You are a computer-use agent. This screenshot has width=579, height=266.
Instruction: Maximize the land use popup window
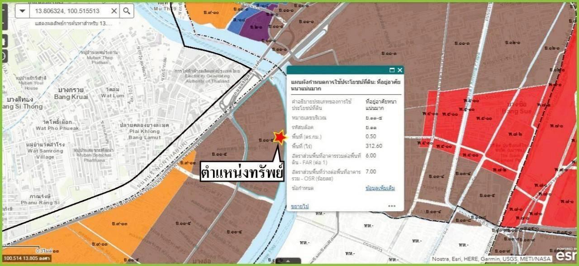392,70
